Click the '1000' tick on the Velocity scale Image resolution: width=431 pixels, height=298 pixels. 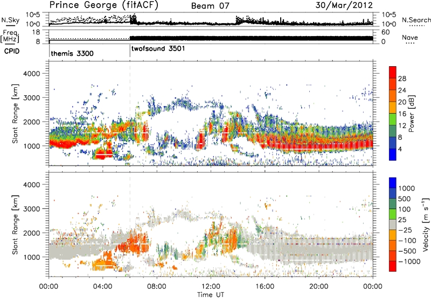pyautogui.click(x=406, y=188)
